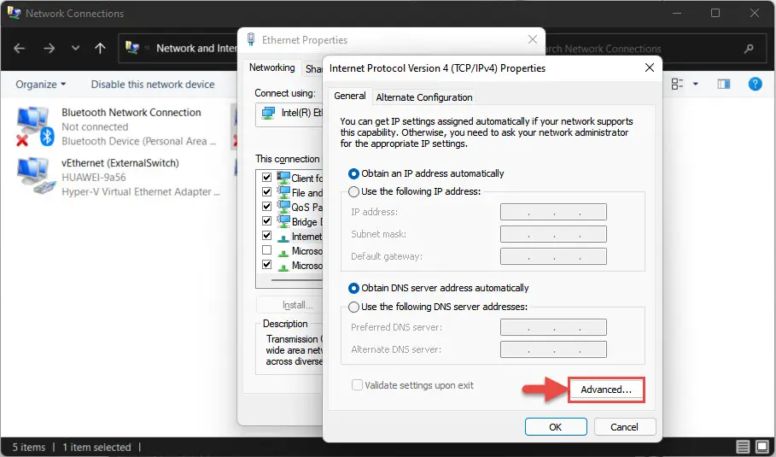
Task: Toggle the preview pane icon
Action: click(x=724, y=85)
